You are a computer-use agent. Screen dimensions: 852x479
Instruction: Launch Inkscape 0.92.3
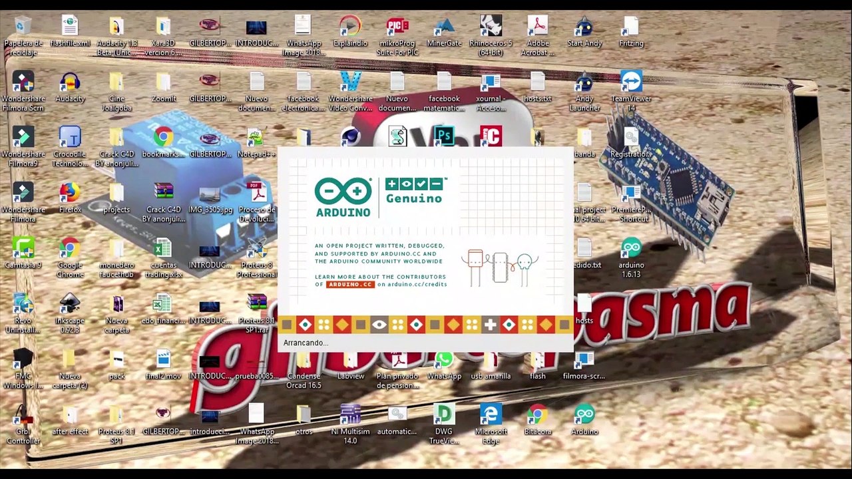[x=70, y=313]
